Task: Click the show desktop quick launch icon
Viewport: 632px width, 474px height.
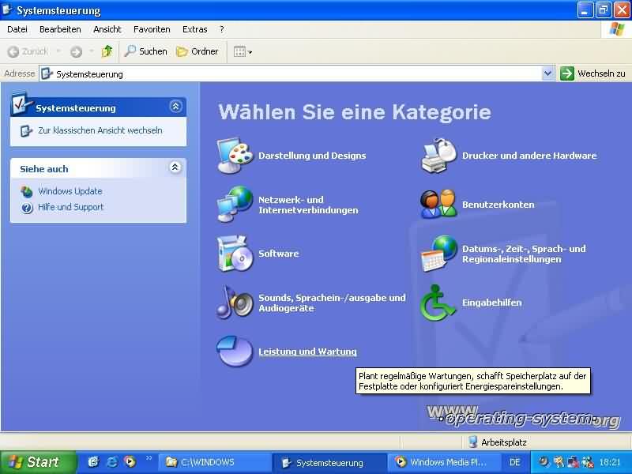Action: [x=93, y=461]
